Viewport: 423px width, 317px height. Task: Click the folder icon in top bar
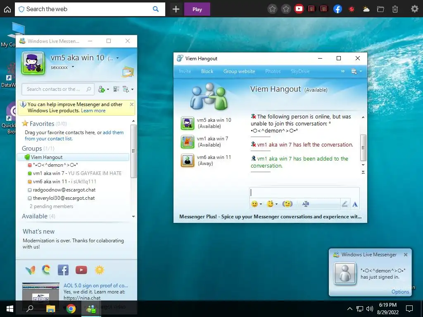click(380, 9)
